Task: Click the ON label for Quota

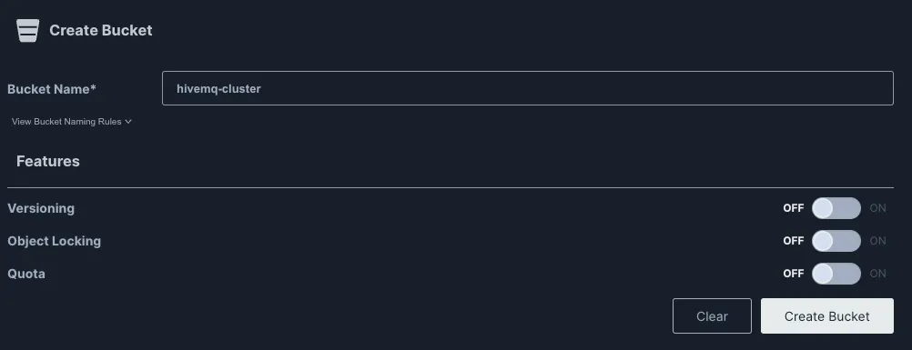Action: point(877,274)
